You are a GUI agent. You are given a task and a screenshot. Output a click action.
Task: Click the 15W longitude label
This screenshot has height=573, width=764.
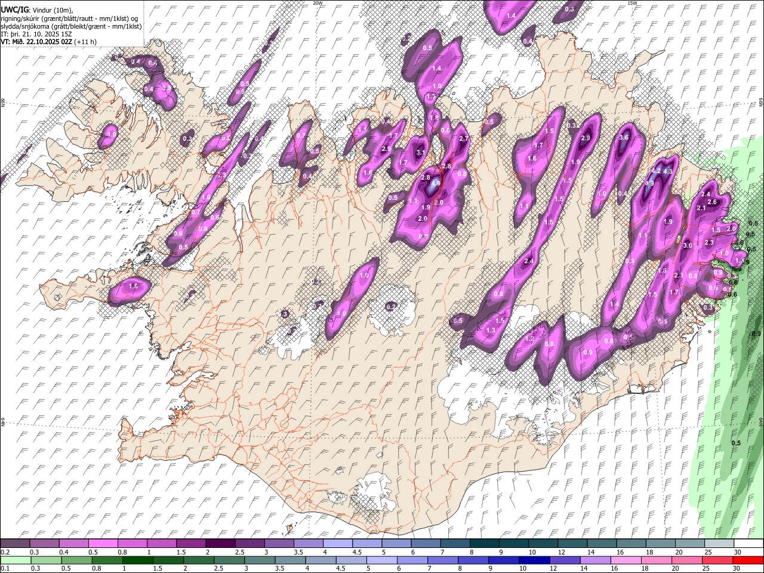tap(632, 3)
